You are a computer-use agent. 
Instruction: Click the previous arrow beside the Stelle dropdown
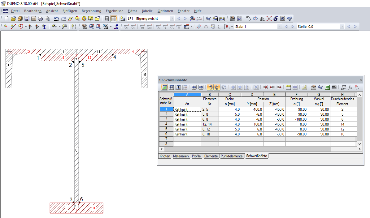(349, 27)
